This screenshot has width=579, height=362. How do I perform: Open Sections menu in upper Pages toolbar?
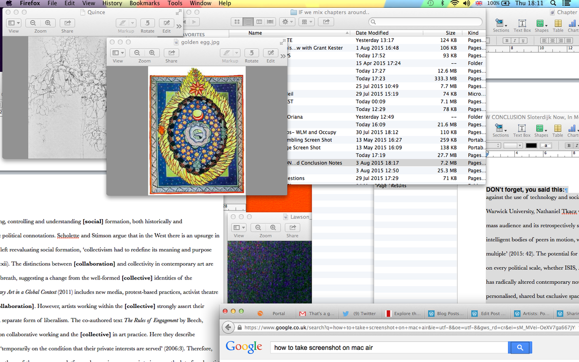tap(500, 26)
